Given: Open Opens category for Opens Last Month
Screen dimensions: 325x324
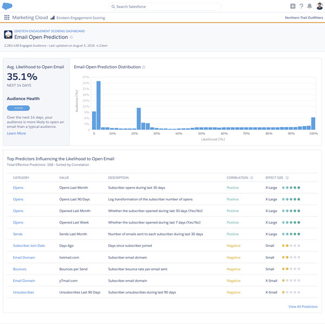Looking at the screenshot, I should tap(18, 188).
